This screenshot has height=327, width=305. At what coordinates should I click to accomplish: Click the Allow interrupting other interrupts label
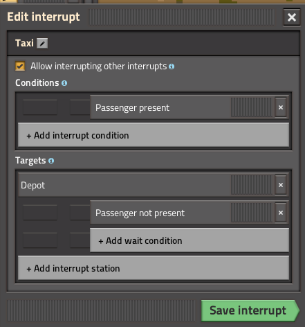99,67
